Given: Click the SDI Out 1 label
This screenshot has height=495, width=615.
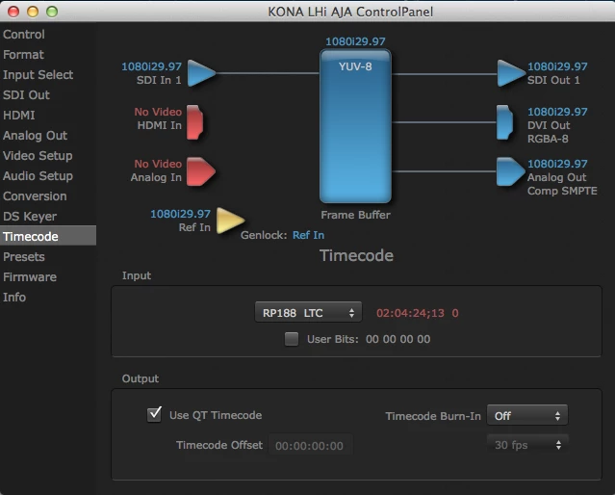Looking at the screenshot, I should [553, 80].
